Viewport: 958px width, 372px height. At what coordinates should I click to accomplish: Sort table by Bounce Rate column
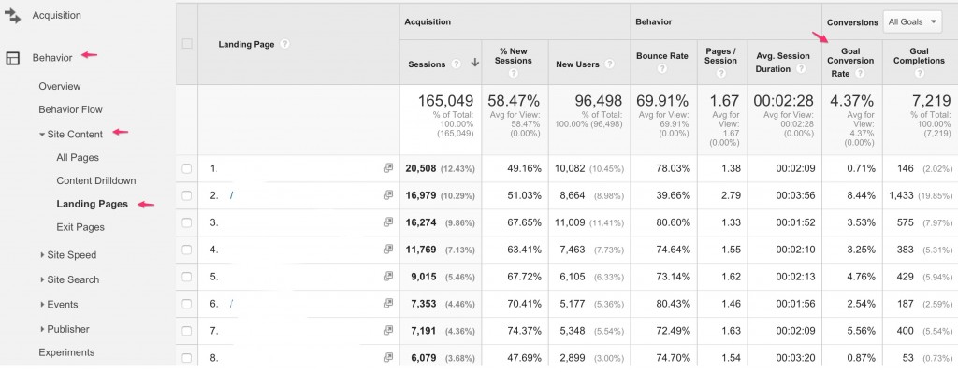click(661, 55)
